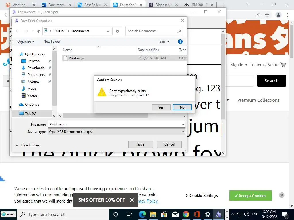
Task: Refresh the Documents folder listing
Action: [117, 31]
